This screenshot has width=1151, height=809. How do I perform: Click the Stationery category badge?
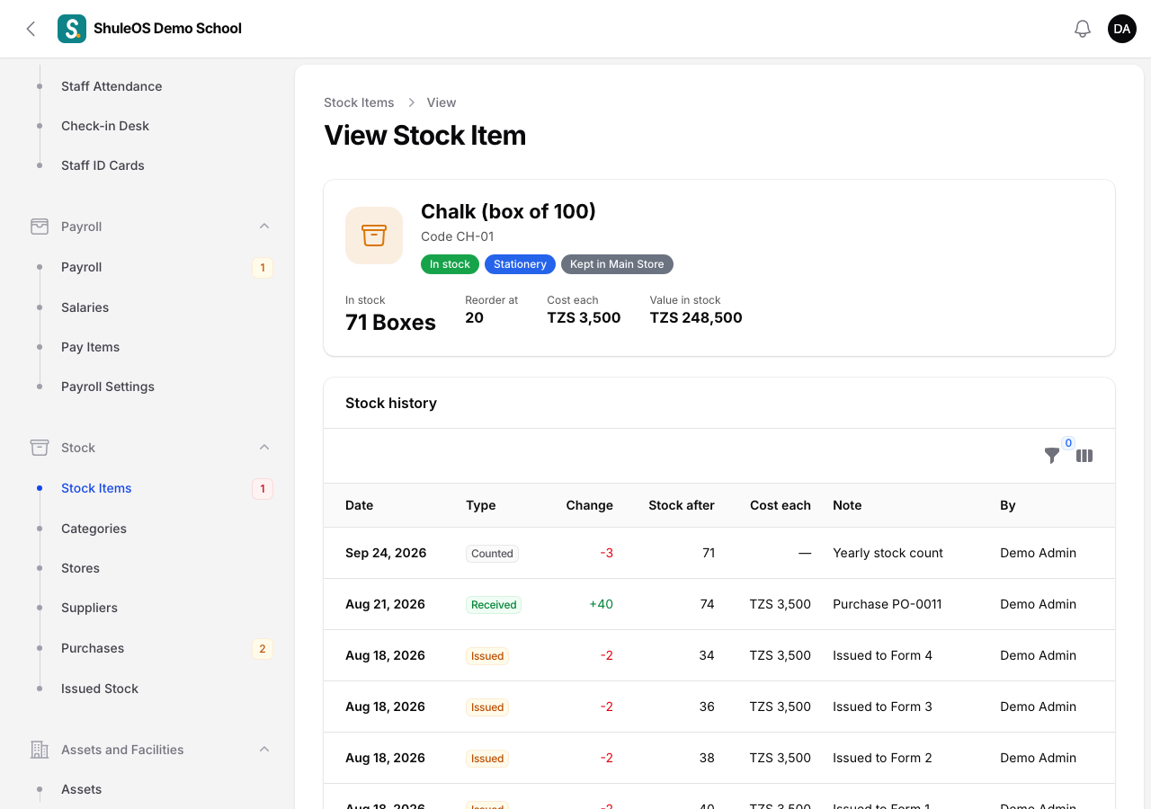click(520, 264)
